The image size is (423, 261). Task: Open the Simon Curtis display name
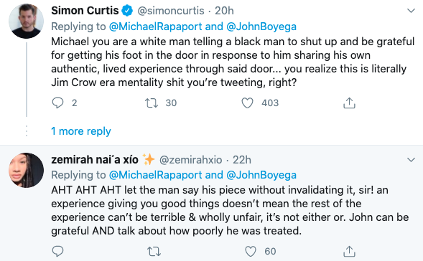click(x=85, y=11)
